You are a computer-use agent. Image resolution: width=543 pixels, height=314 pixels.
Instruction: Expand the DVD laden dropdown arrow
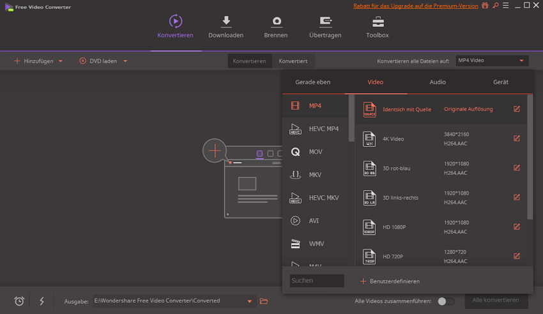tap(125, 61)
